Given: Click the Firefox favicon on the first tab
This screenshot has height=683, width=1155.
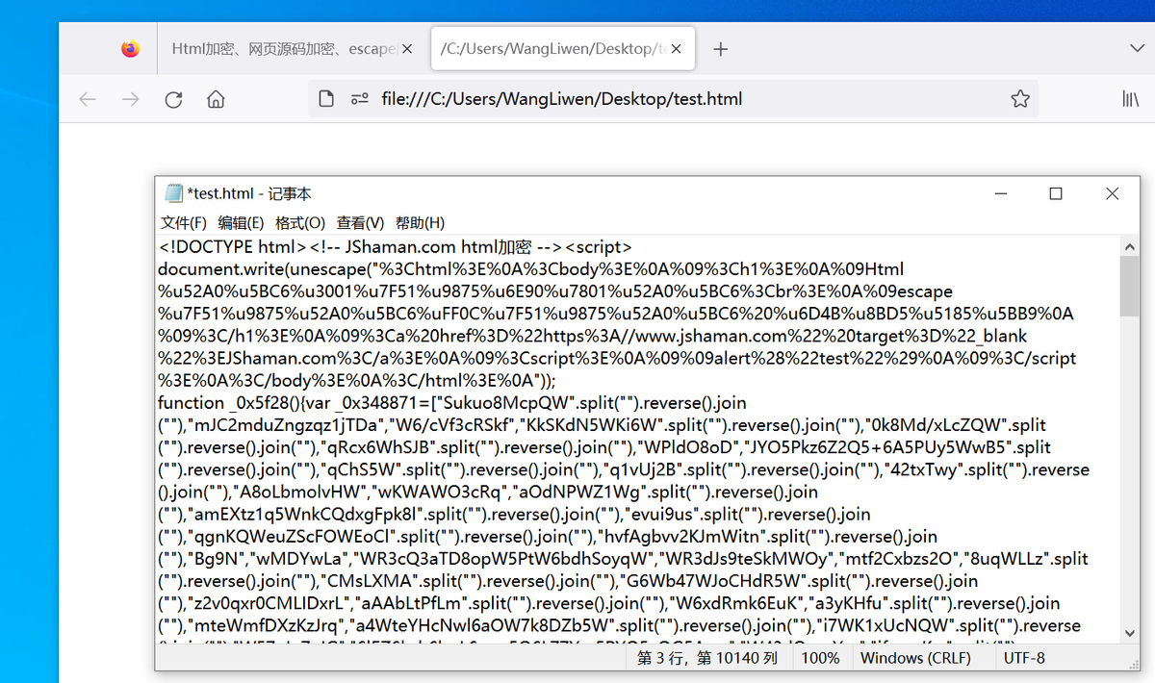Looking at the screenshot, I should point(131,47).
